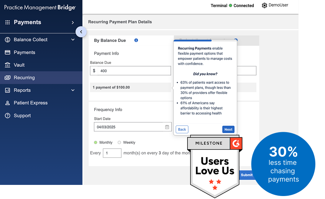This screenshot has height=199, width=325.
Task: Select the Monthly frequency radio button
Action: coord(95,143)
